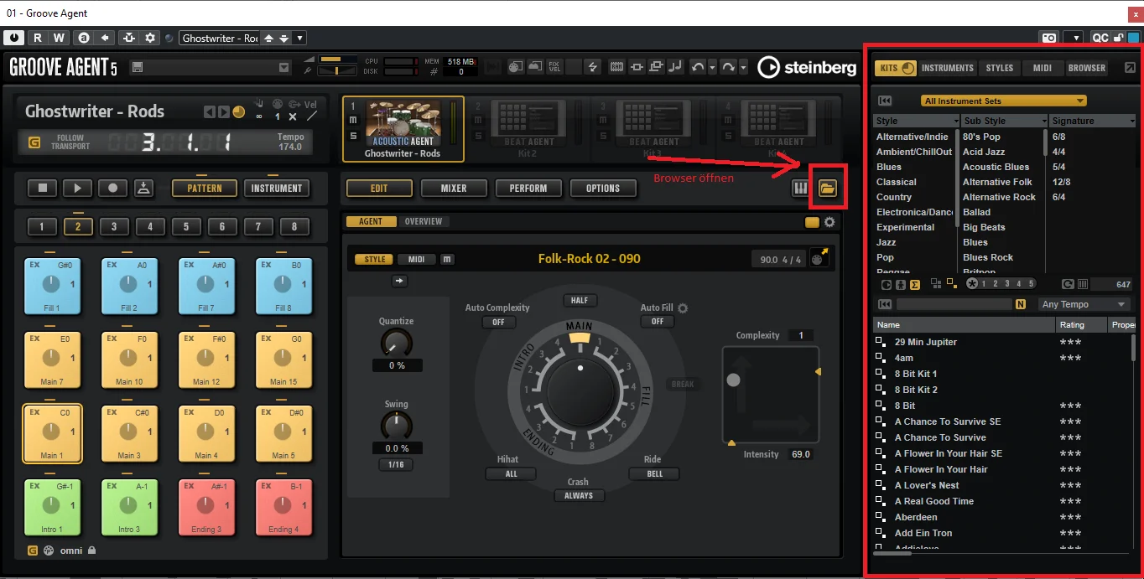Viewport: 1144px width, 579px height.
Task: Click the INSTRUMENT pad mode button
Action: click(277, 189)
